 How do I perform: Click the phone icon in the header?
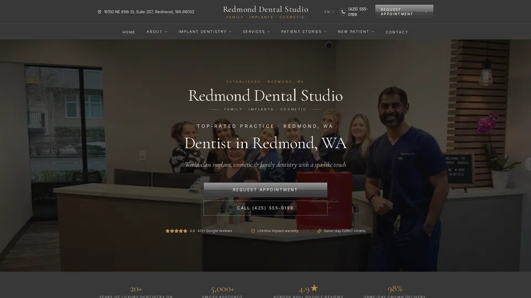[x=343, y=12]
